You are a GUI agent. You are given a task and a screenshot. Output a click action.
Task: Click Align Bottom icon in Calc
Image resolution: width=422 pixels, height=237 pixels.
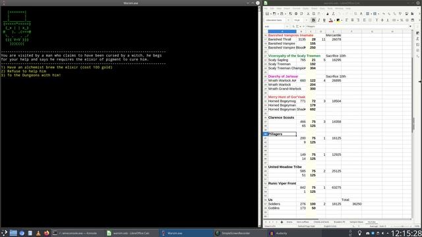388,20
